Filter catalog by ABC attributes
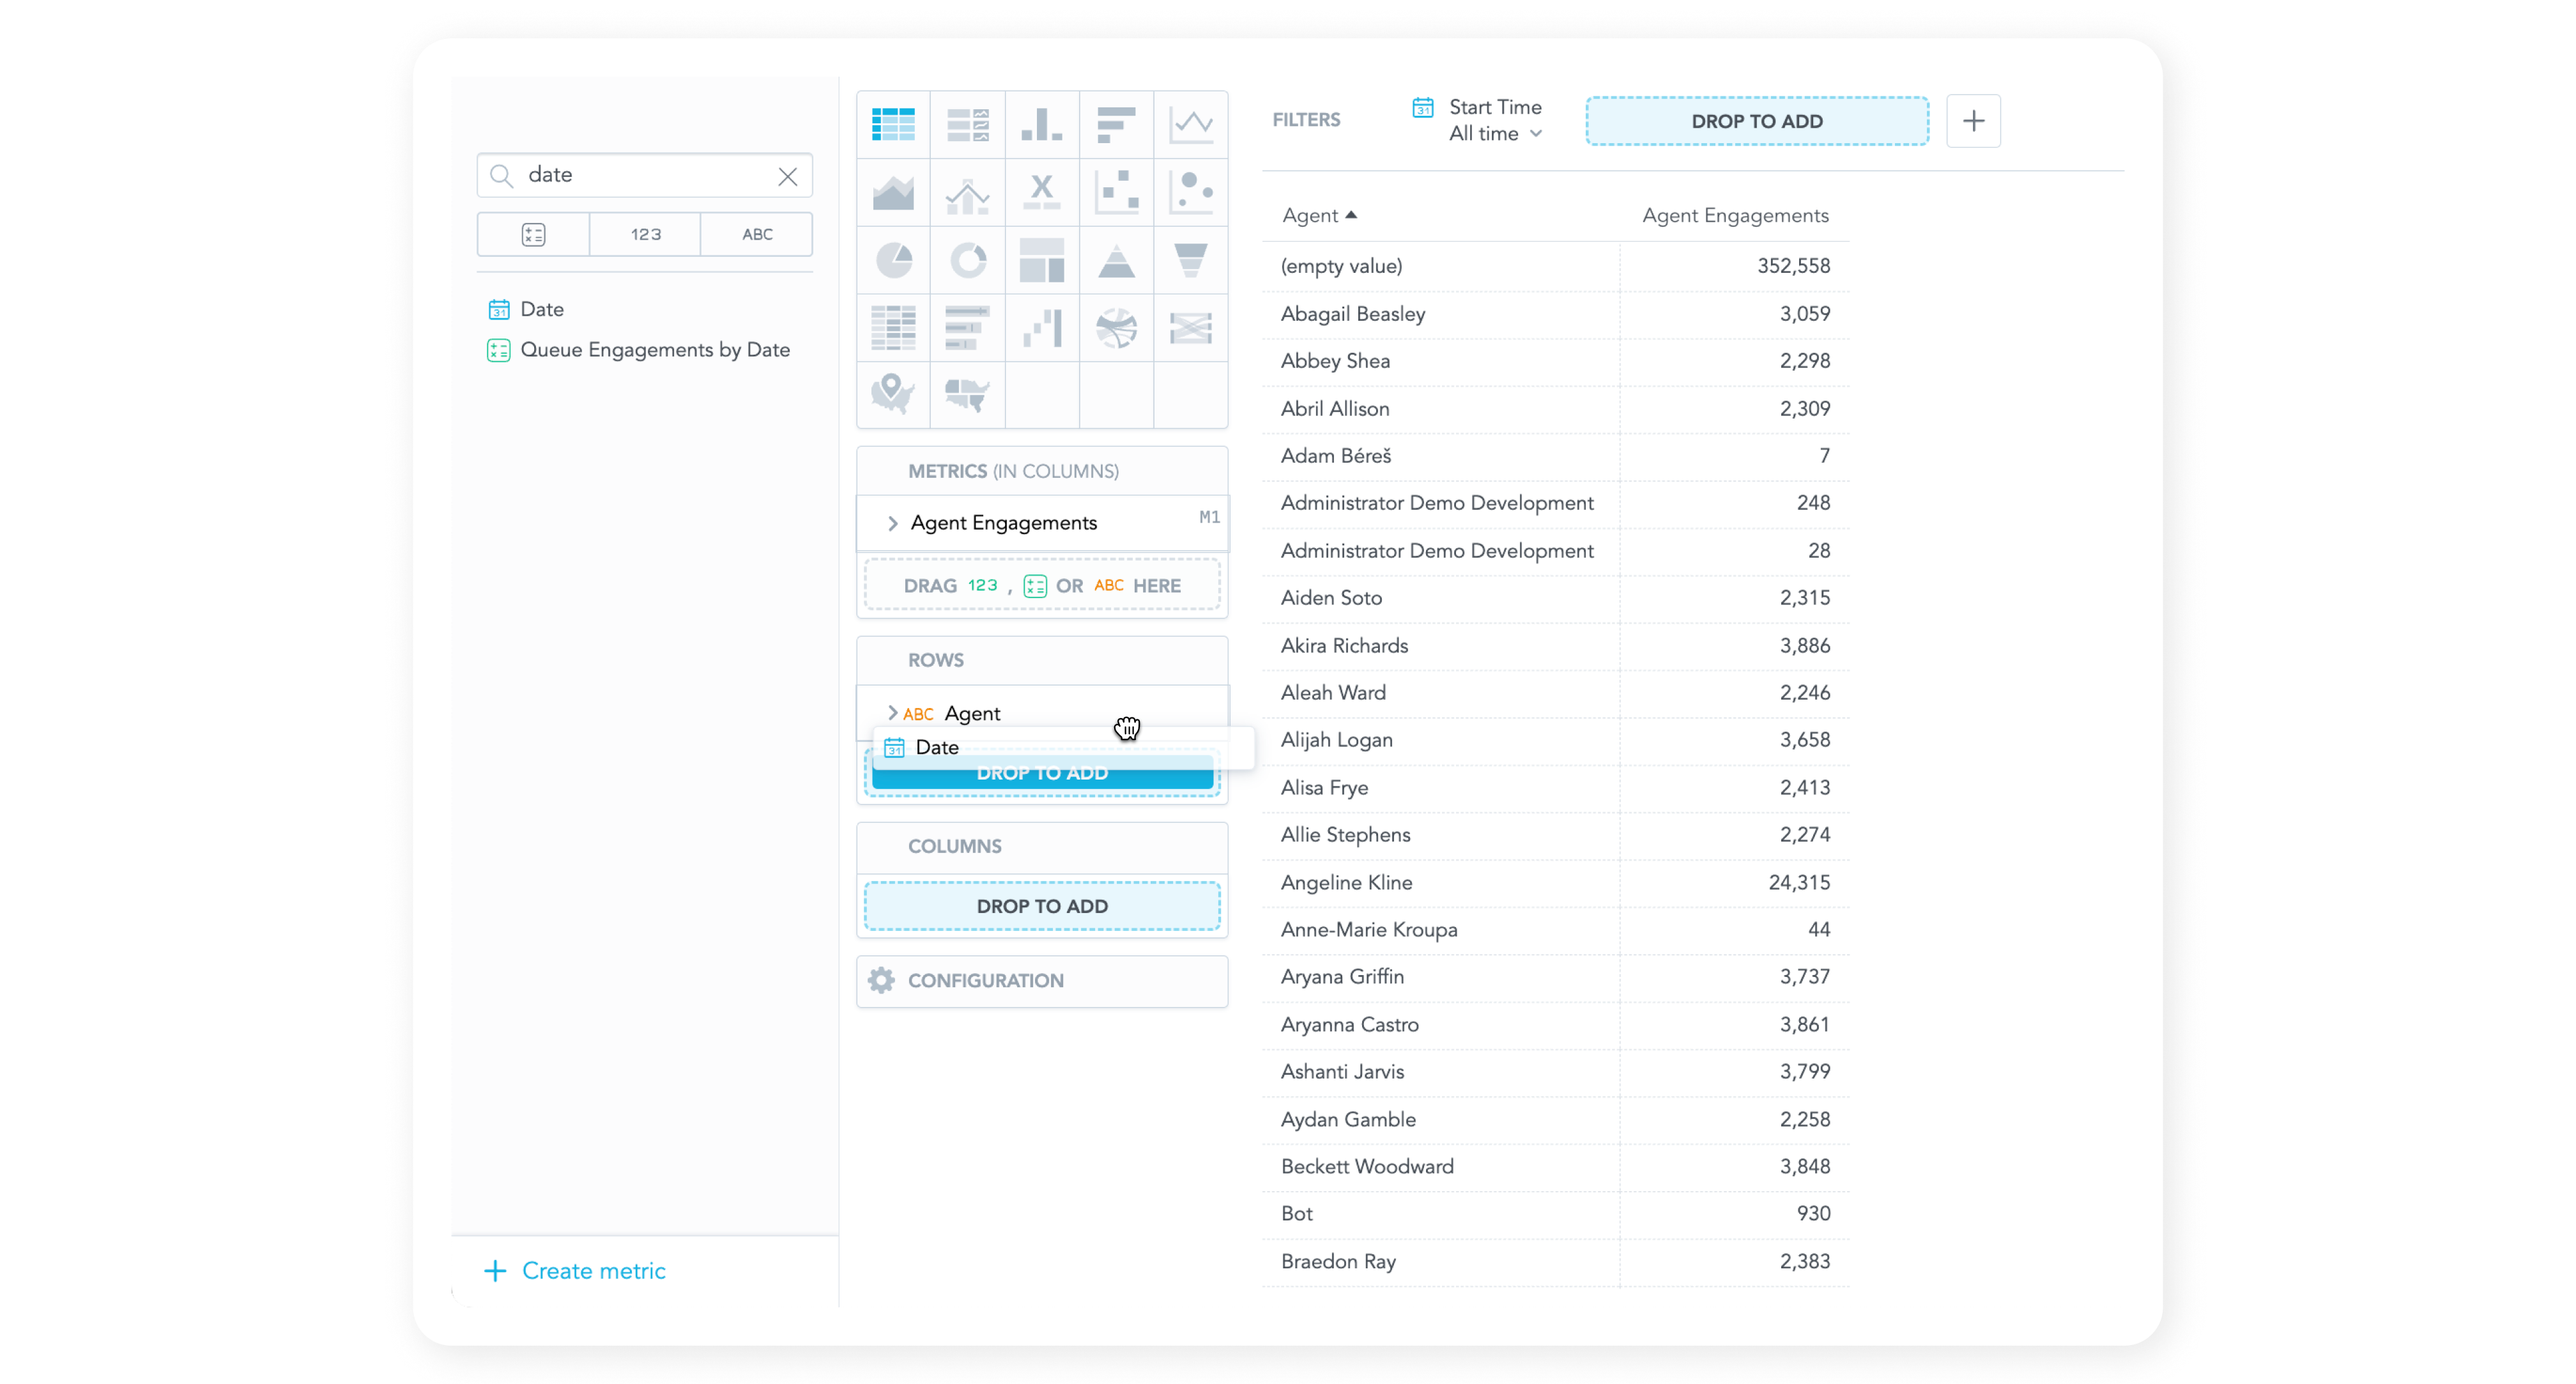The height and width of the screenshot is (1384, 2576). pos(757,234)
